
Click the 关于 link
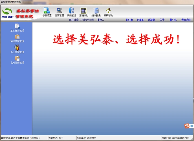click(162, 20)
